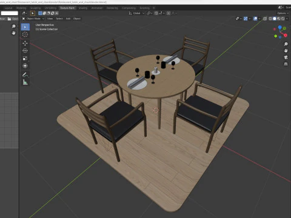
Task: Select the Scale tool
Action: [x=25, y=58]
